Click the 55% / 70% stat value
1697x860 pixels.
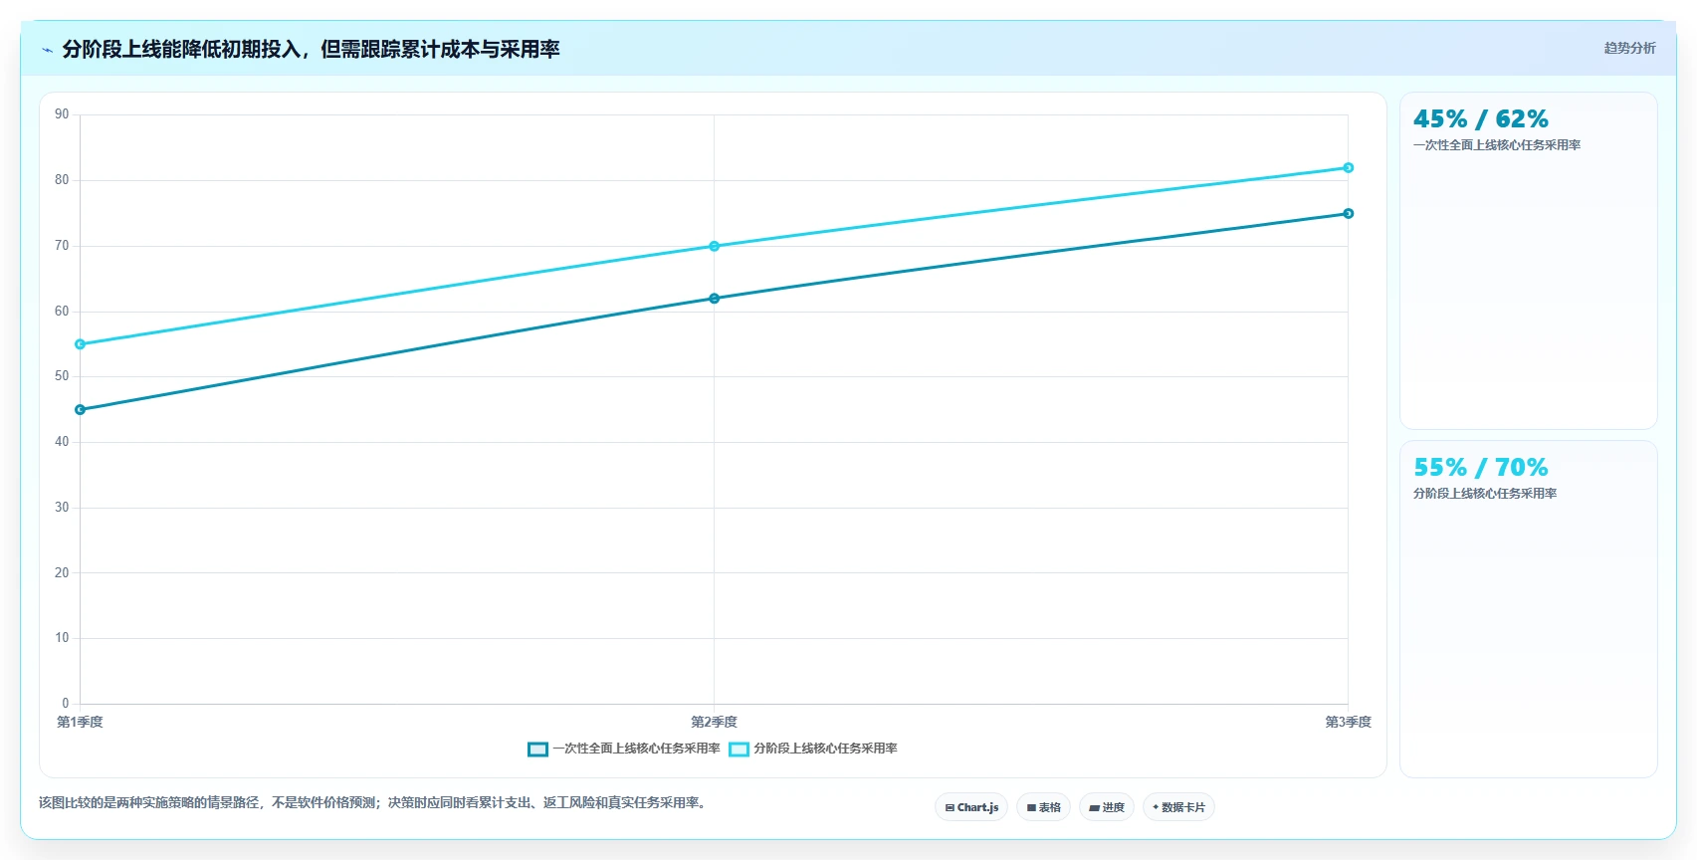tap(1481, 468)
